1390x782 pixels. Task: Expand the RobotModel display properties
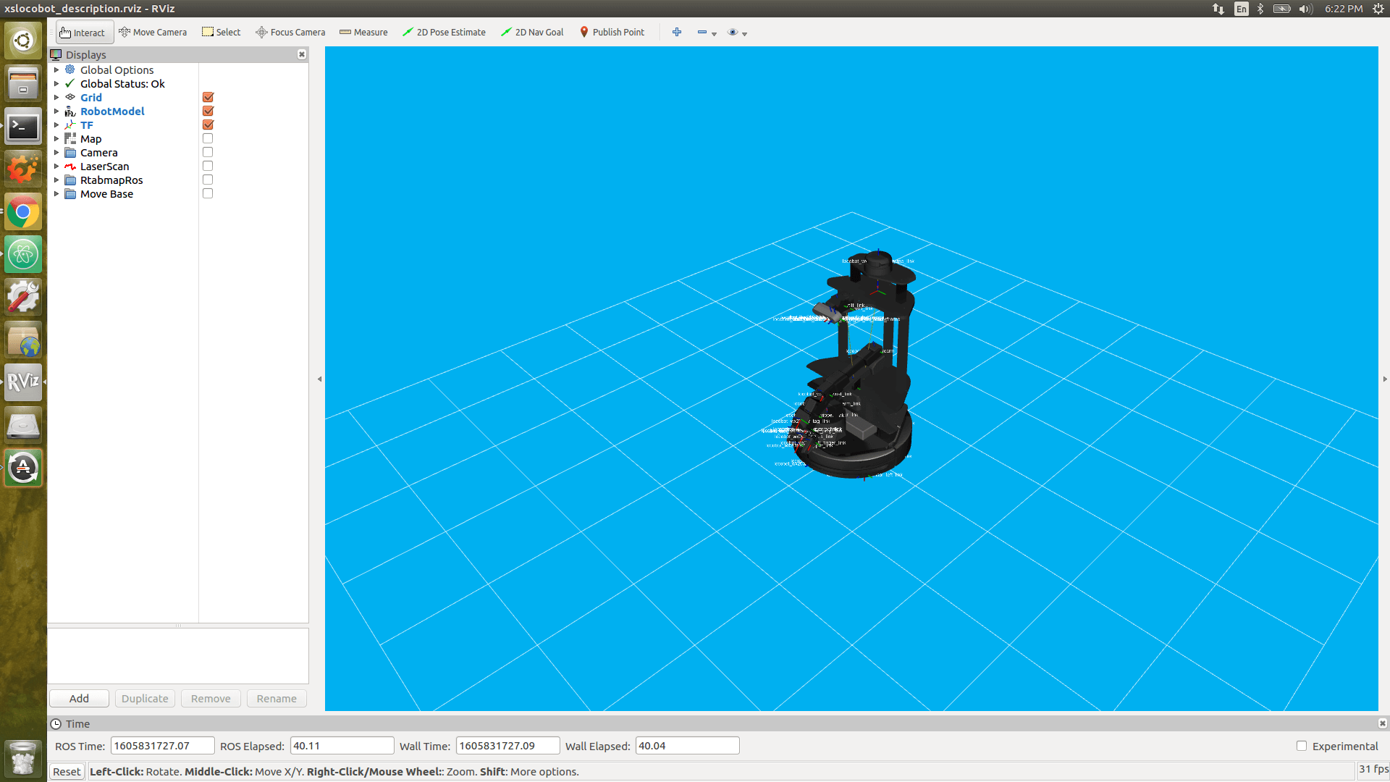[56, 112]
